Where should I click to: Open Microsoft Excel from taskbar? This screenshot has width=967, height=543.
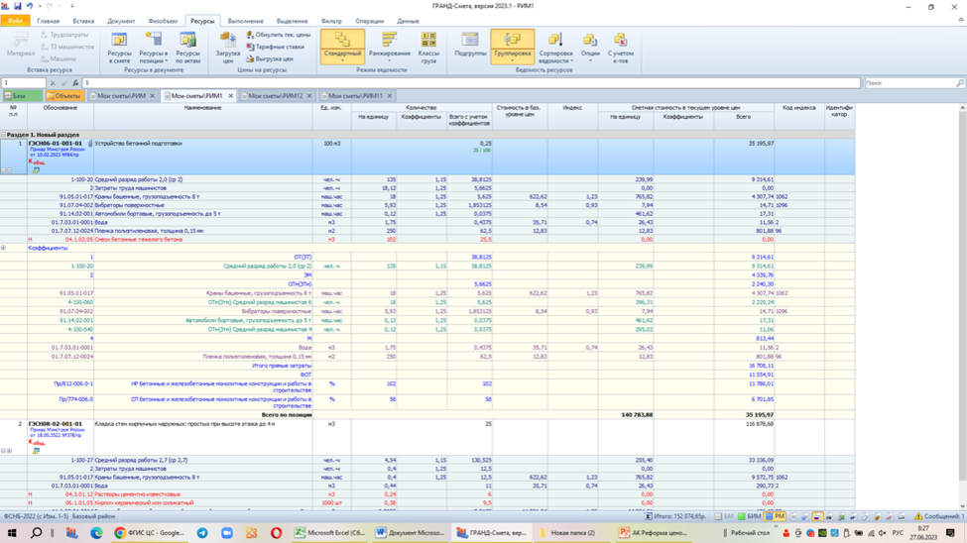pyautogui.click(x=329, y=532)
